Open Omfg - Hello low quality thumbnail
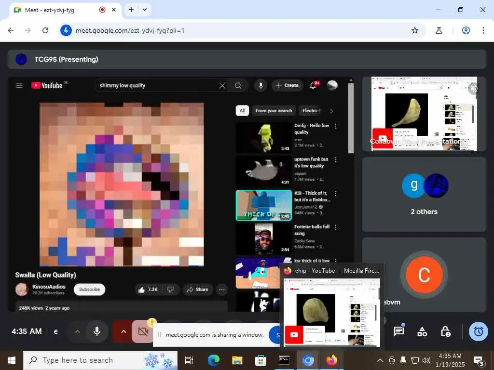494x370 pixels. [263, 137]
